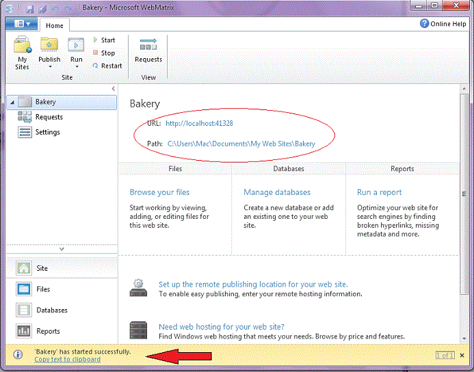Click the vertical scrollbar thumb
The height and width of the screenshot is (372, 474).
pos(464,194)
